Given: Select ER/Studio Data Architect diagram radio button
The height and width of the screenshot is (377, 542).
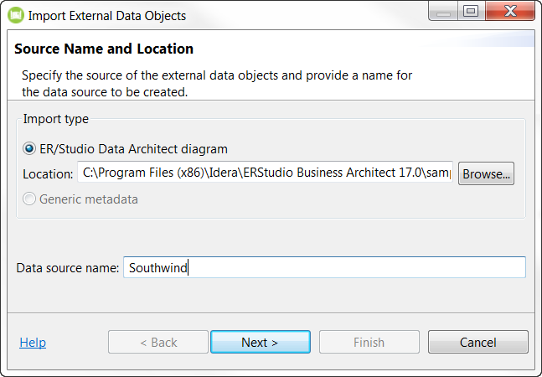Looking at the screenshot, I should click(29, 148).
